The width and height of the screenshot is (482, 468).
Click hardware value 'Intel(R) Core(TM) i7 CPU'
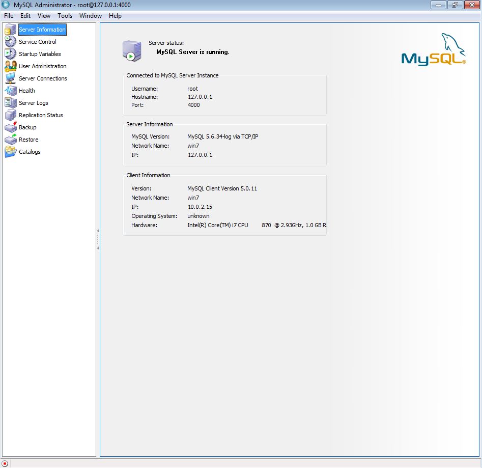218,226
